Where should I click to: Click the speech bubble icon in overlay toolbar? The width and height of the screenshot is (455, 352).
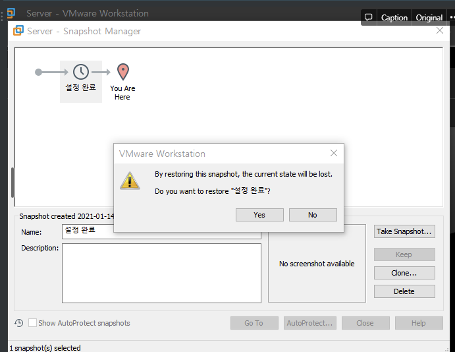click(368, 17)
